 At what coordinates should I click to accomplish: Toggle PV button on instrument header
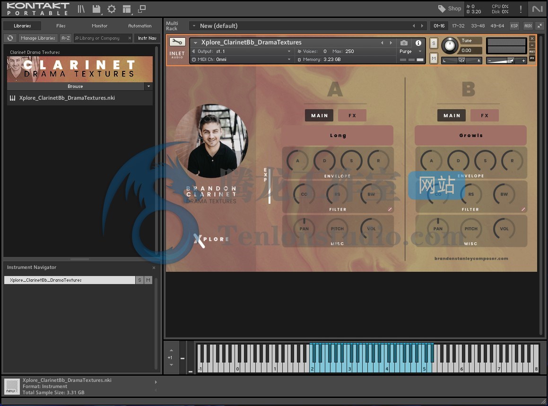532,58
